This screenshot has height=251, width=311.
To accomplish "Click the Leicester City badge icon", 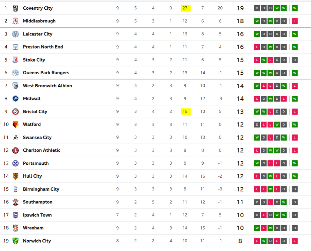I will pyautogui.click(x=15, y=34).
